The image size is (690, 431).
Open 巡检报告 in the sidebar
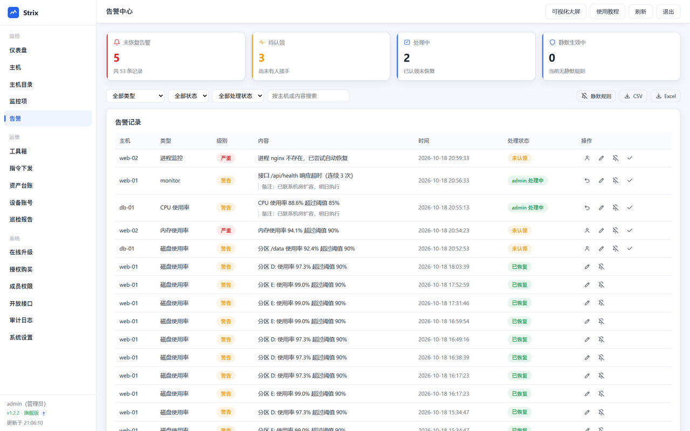click(48, 219)
